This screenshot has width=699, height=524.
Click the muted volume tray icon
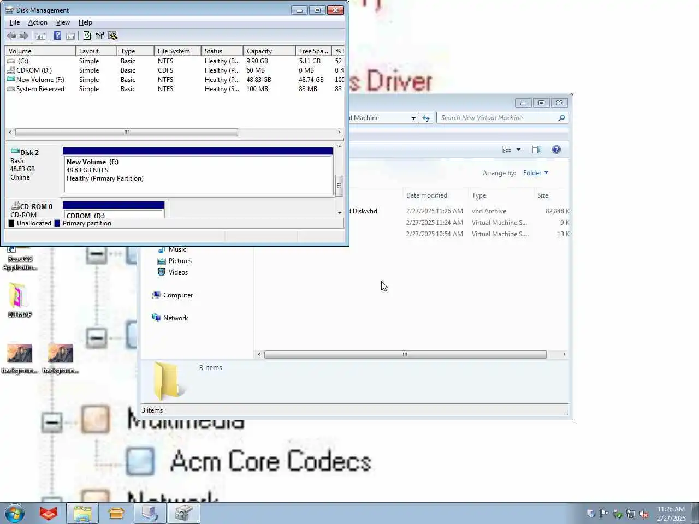(644, 514)
